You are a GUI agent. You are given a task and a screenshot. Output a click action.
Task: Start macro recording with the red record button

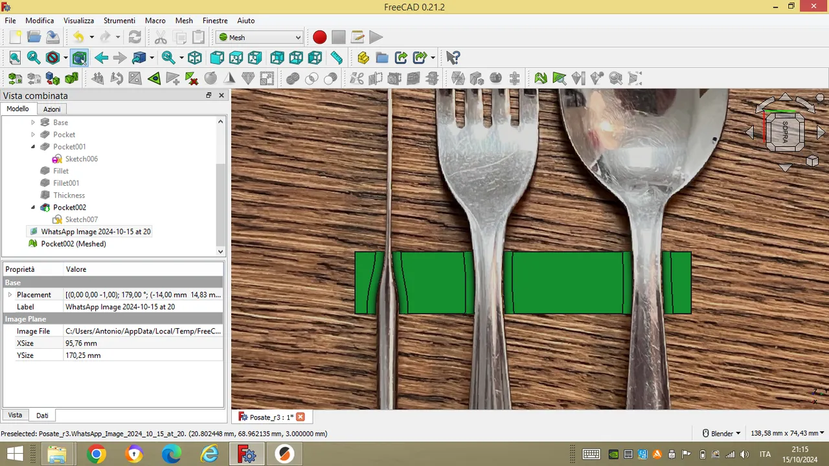[319, 37]
